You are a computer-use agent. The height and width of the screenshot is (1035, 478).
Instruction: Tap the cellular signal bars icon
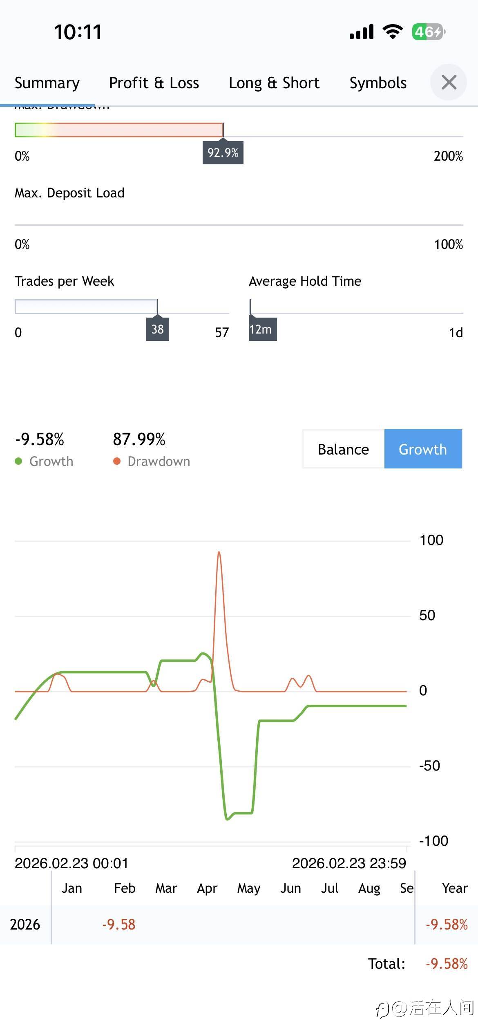pos(362,32)
